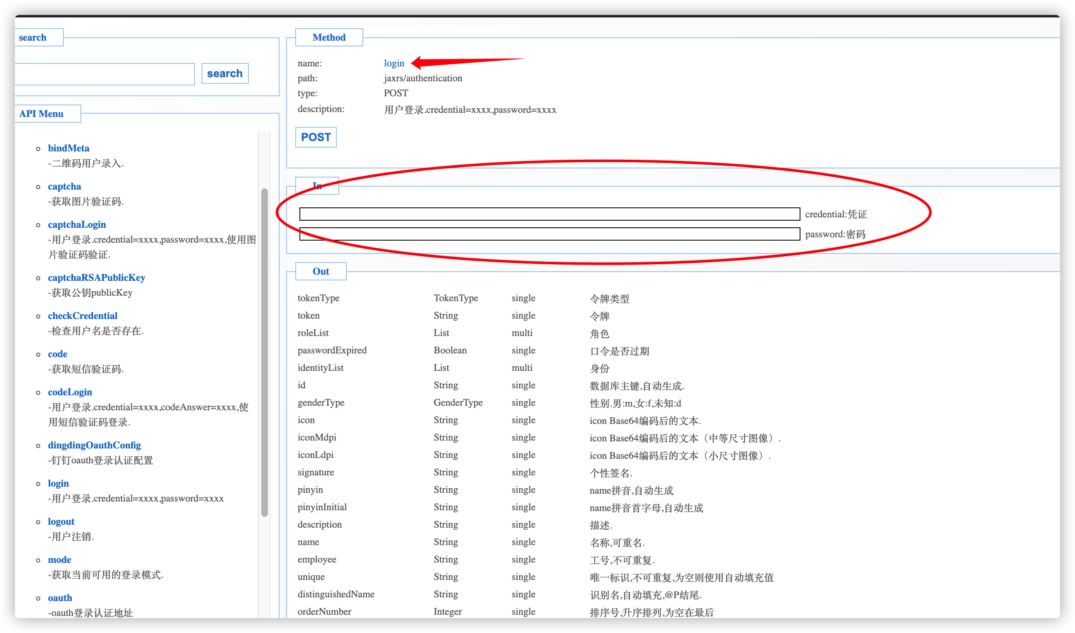Click the credential input field
Image resolution: width=1075 pixels, height=633 pixels.
(549, 214)
